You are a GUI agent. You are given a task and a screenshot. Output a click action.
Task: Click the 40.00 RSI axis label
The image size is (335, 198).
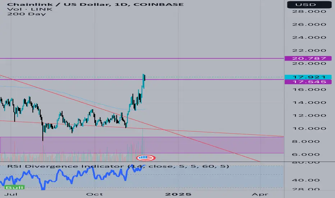pyautogui.click(x=306, y=180)
